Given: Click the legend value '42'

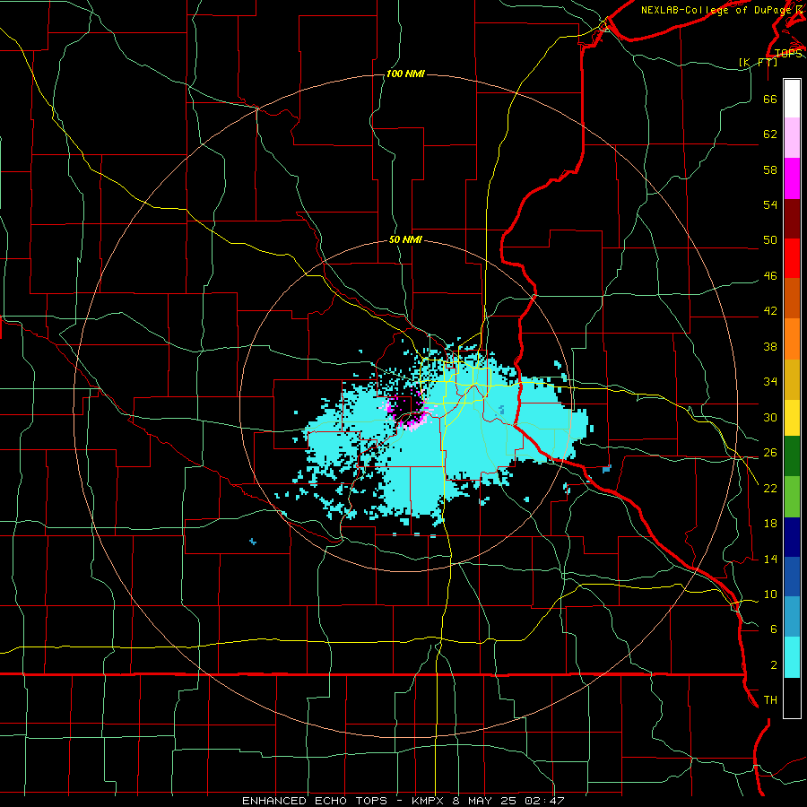Looking at the screenshot, I should pyautogui.click(x=770, y=310).
